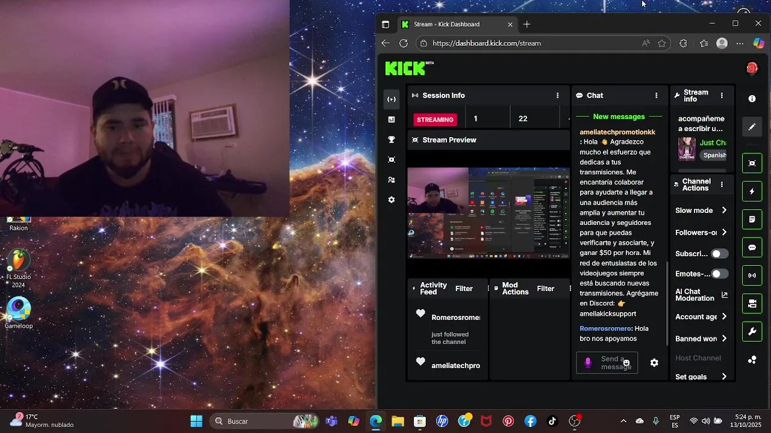This screenshot has width=771, height=433.
Task: Click the info icon on the right rail
Action: (752, 99)
